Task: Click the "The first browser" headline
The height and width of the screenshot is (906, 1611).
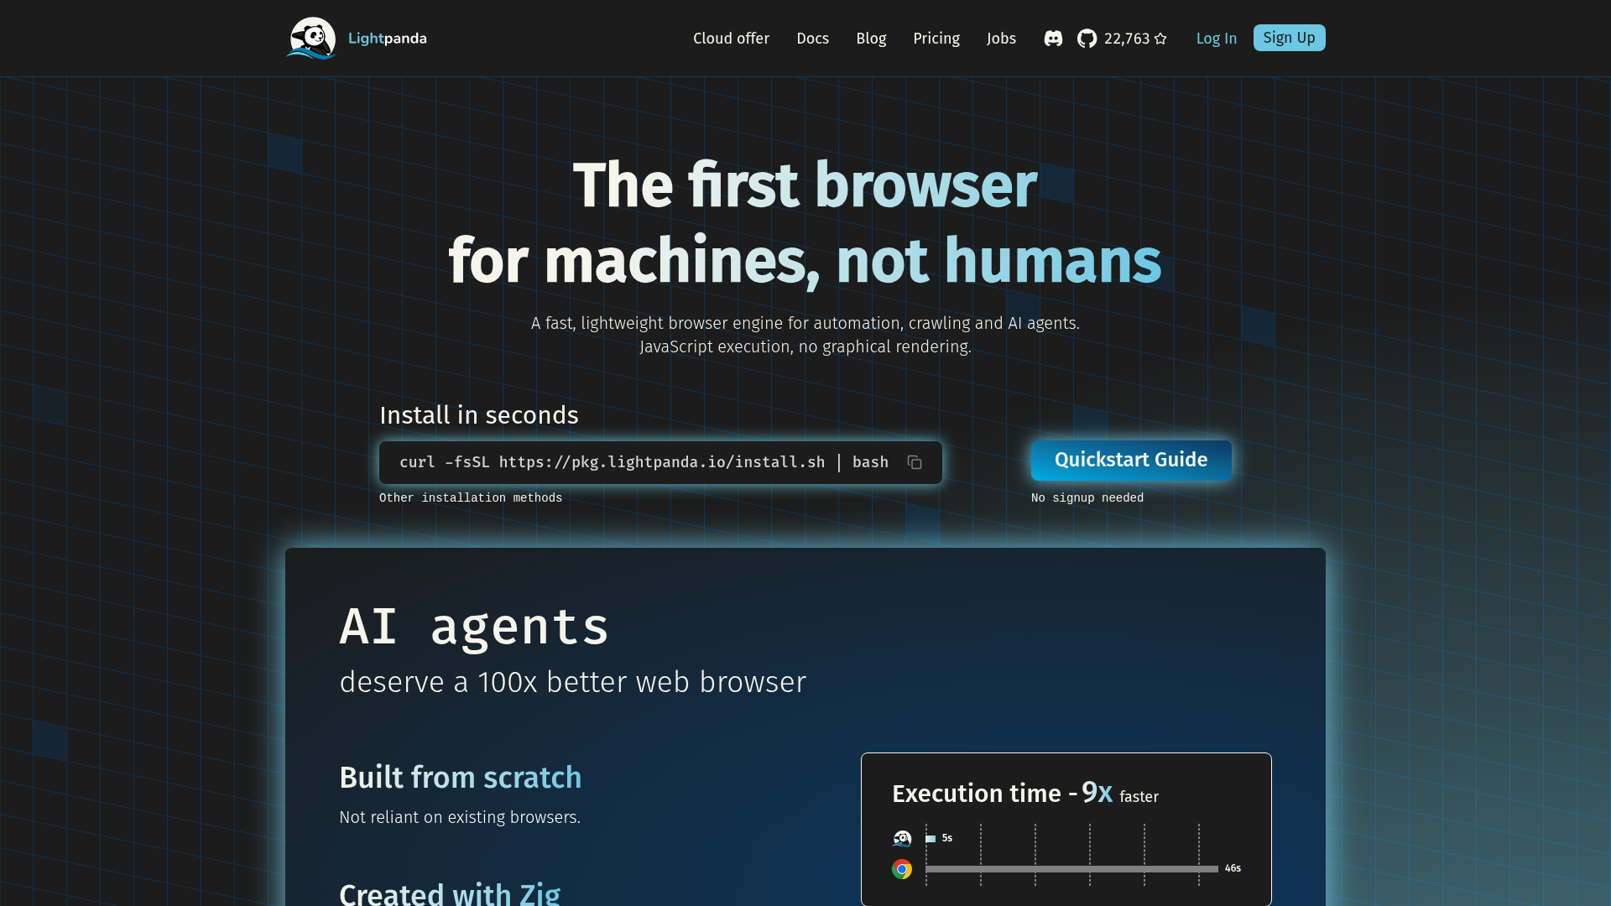Action: [x=805, y=185]
